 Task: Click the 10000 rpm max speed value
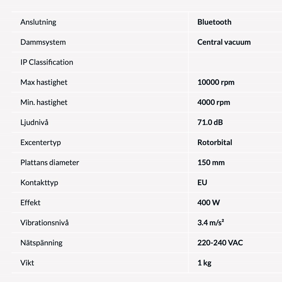(216, 82)
